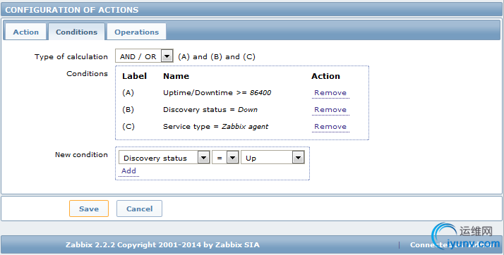Viewport: 504px width, 255px height.
Task: Save the action configuration
Action: point(89,209)
